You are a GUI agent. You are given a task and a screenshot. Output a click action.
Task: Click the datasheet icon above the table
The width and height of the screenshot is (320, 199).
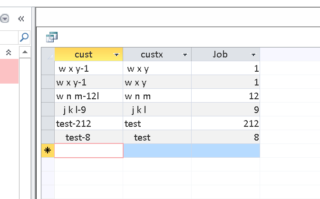(x=51, y=37)
